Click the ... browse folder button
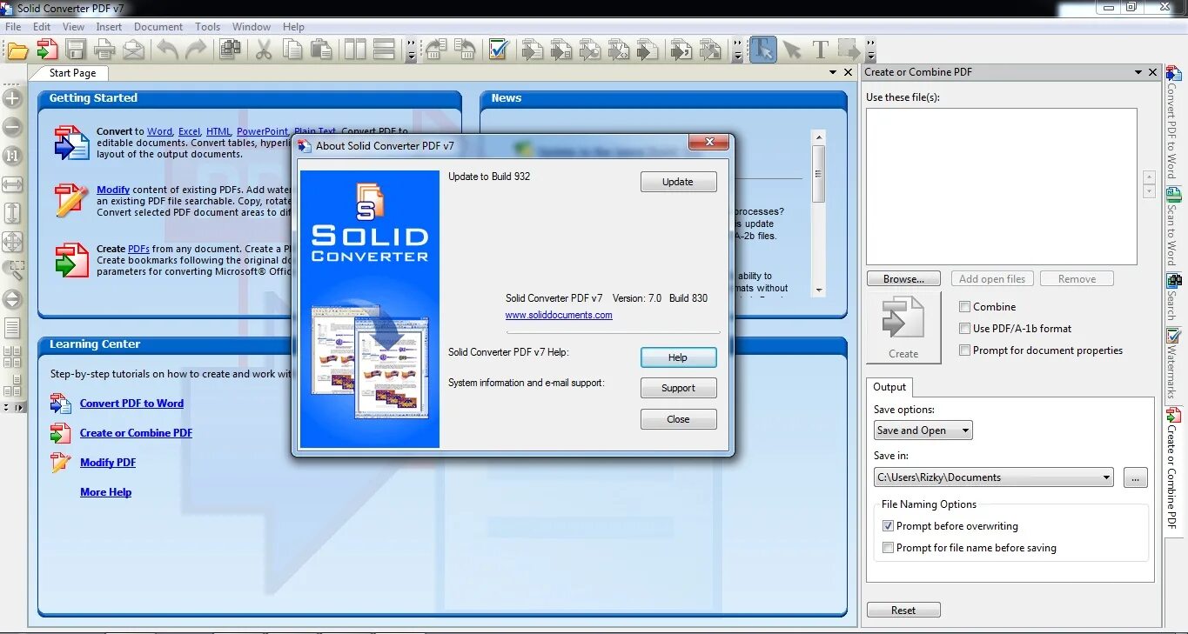 [x=1135, y=477]
